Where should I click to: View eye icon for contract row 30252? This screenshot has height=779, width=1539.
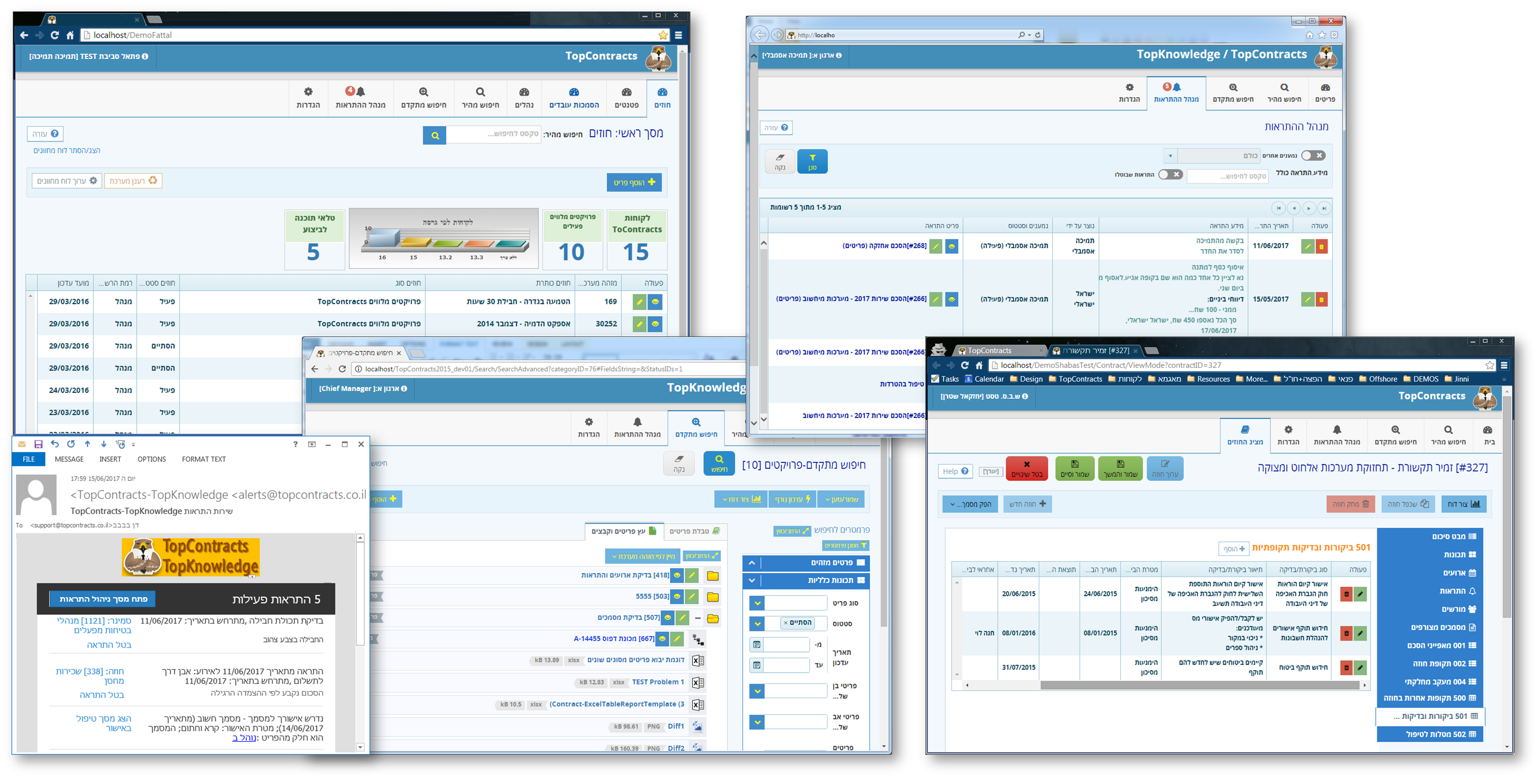tap(655, 324)
